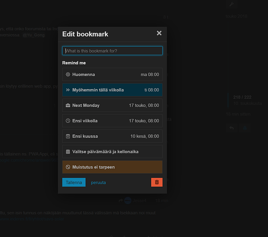Click the '10 kesä, 08:00' date text
268x237 pixels.
click(x=145, y=136)
